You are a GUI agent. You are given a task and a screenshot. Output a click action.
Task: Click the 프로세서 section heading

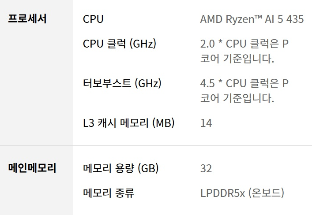click(x=27, y=19)
